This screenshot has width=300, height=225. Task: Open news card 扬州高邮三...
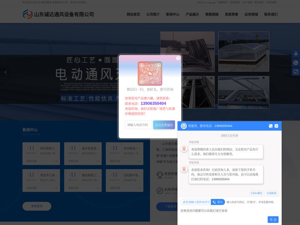pos(41,153)
